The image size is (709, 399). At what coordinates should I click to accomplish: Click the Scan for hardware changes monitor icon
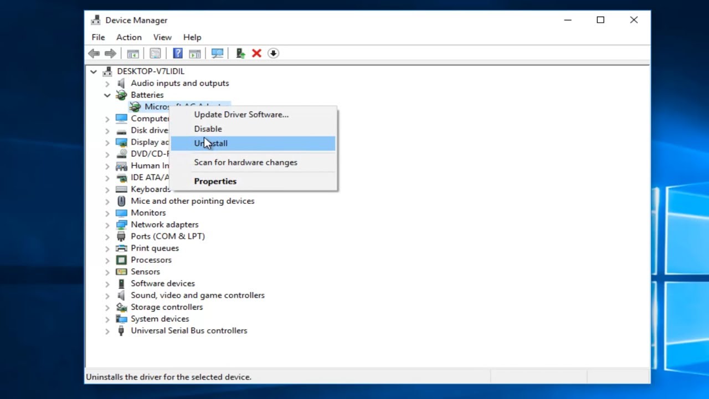[217, 53]
